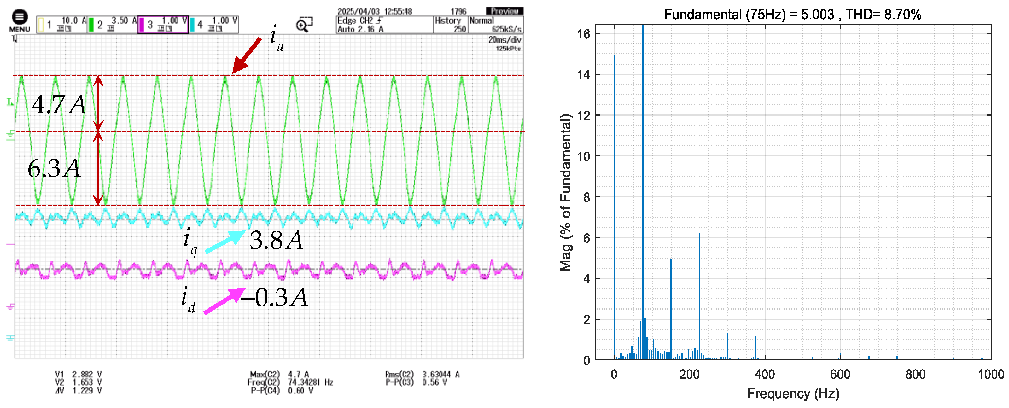The image size is (1009, 408).
Task: Click the 1000 tick on frequency axis
Action: 991,374
